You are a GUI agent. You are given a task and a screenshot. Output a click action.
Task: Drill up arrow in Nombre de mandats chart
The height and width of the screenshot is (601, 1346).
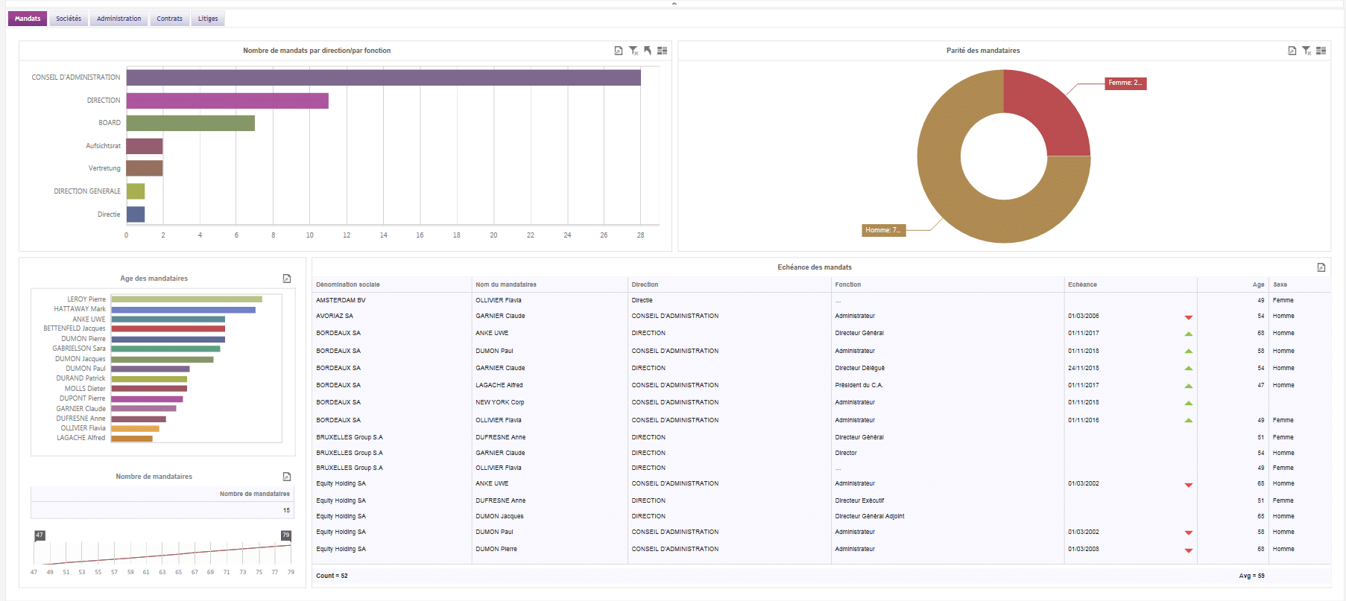click(x=648, y=51)
